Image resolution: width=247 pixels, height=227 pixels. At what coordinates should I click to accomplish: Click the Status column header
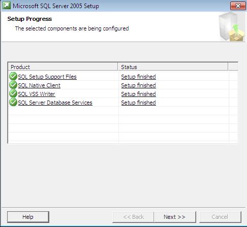click(x=173, y=67)
